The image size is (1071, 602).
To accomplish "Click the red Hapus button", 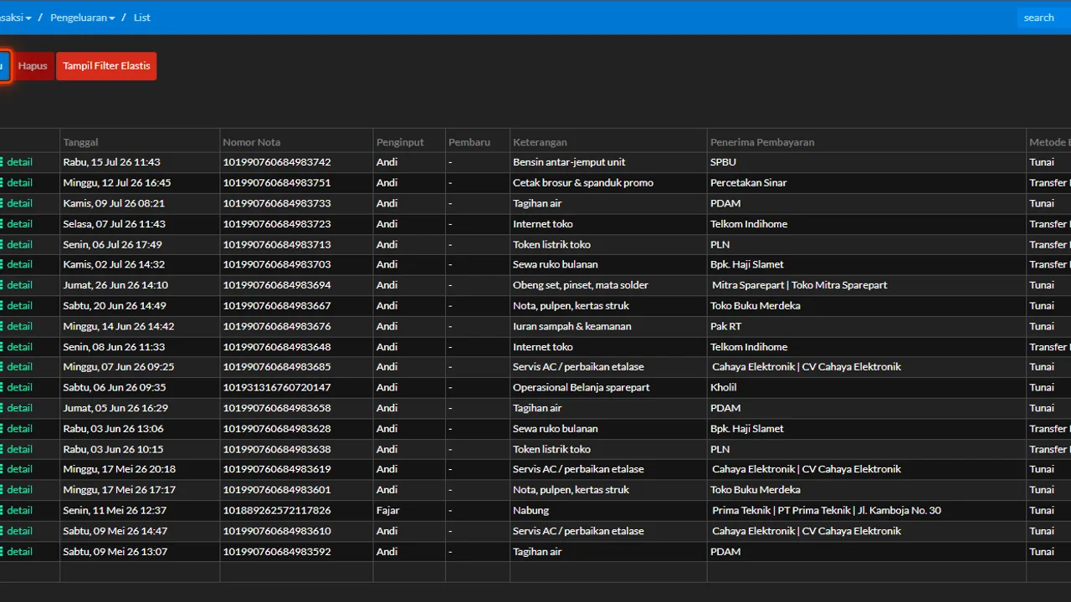I will [33, 66].
